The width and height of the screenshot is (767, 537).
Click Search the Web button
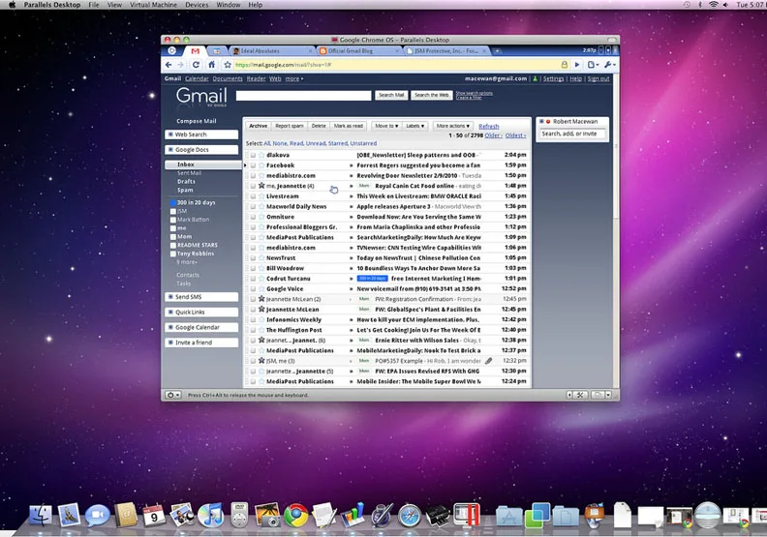coord(432,95)
